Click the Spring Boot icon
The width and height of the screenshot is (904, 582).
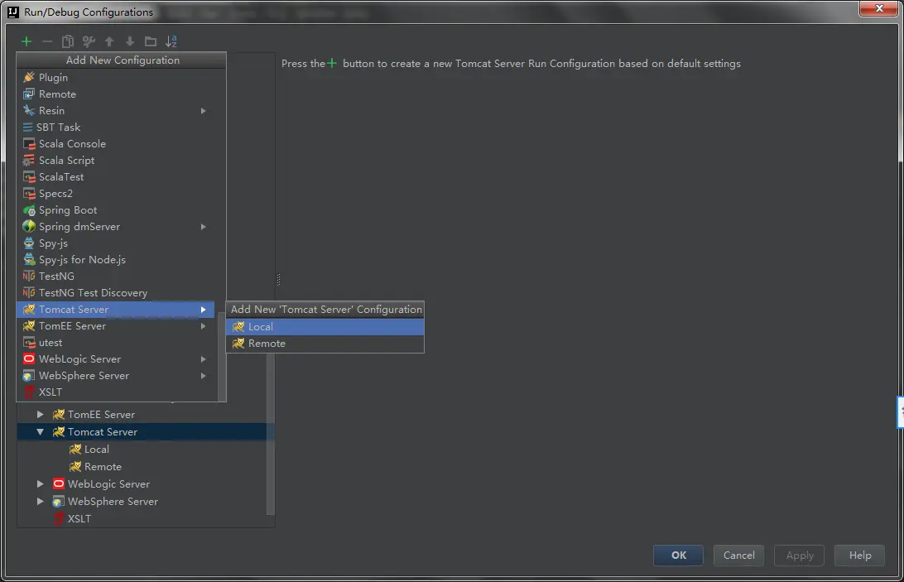(x=29, y=210)
